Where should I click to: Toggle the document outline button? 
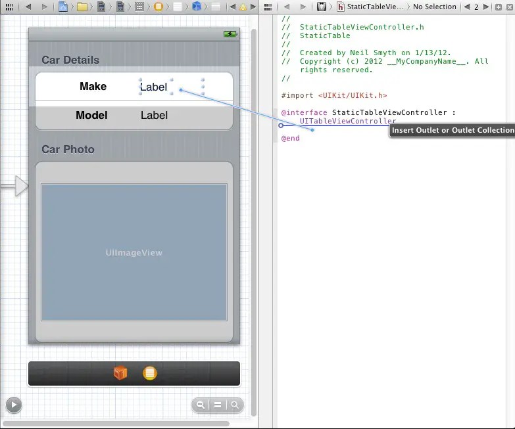[x=13, y=405]
